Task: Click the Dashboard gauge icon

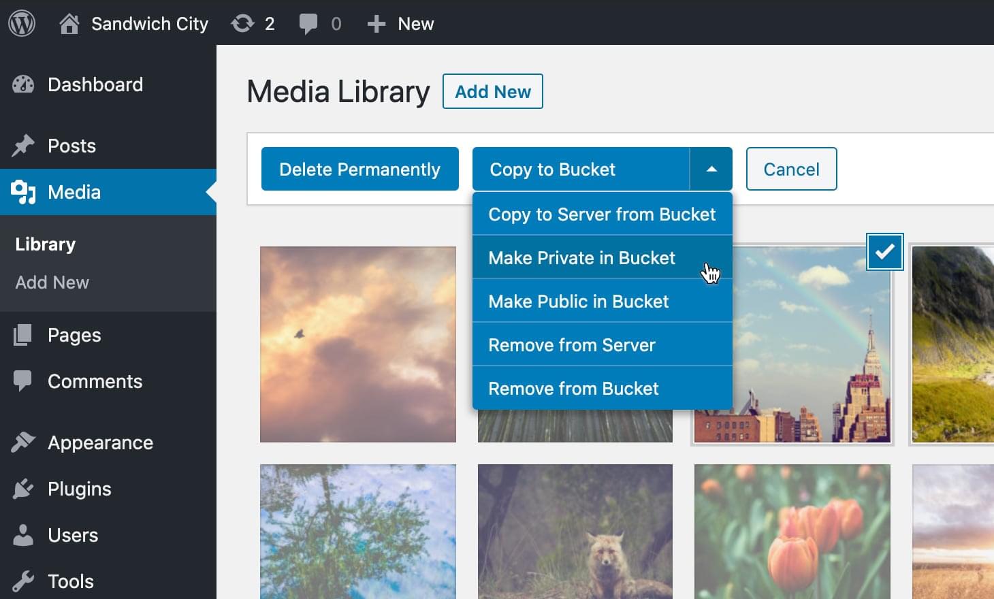Action: click(x=23, y=84)
